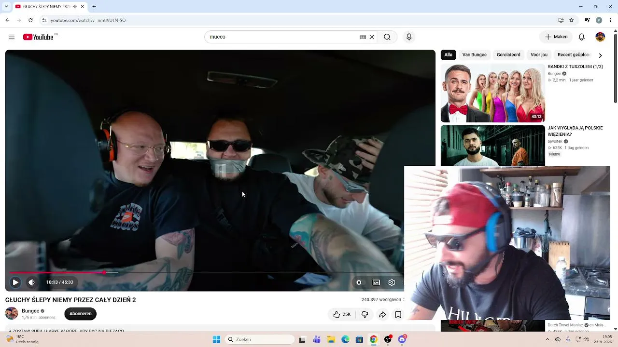
Task: Open the JAK WYGLĄDAJĄ POLSKIE WIĘZIENIA? title
Action: click(x=575, y=132)
